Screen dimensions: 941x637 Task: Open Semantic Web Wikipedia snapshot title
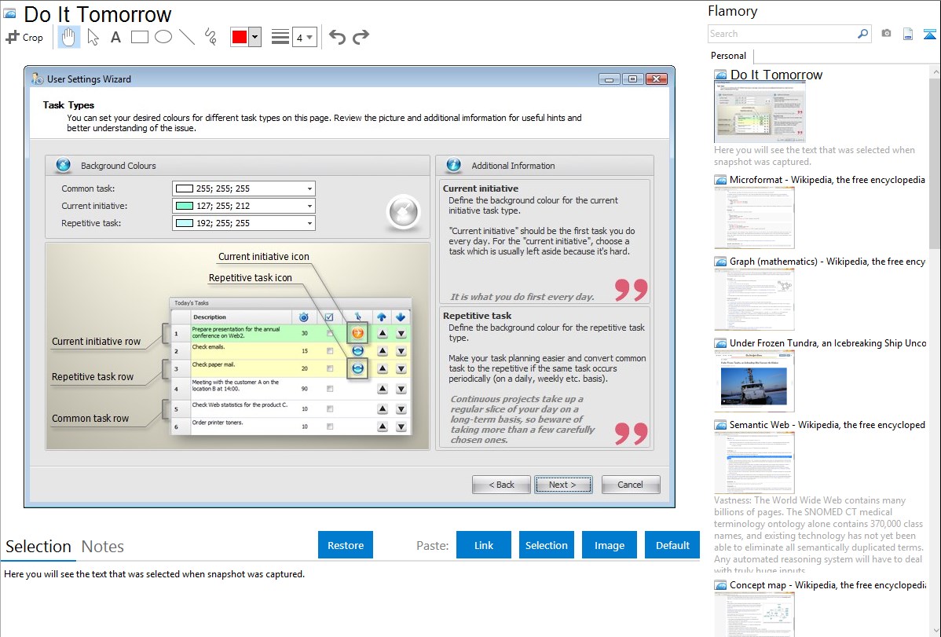827,425
